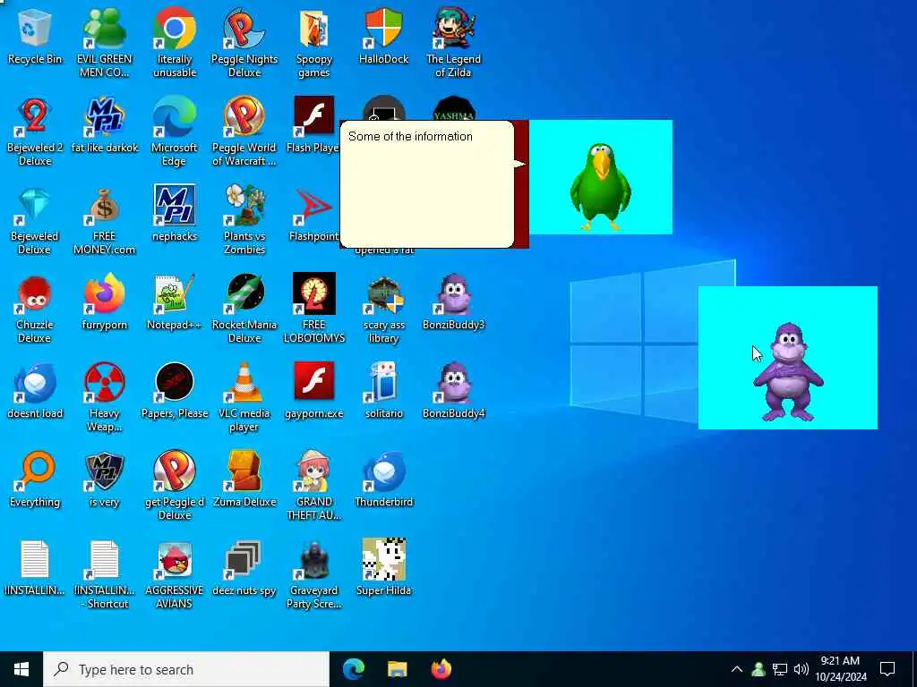
Task: Click the speech balloon saying Some of the information
Action: click(x=427, y=184)
